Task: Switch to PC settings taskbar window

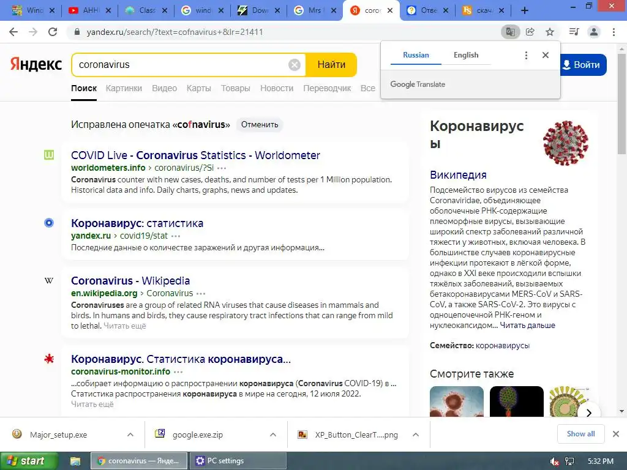Action: coord(238,461)
